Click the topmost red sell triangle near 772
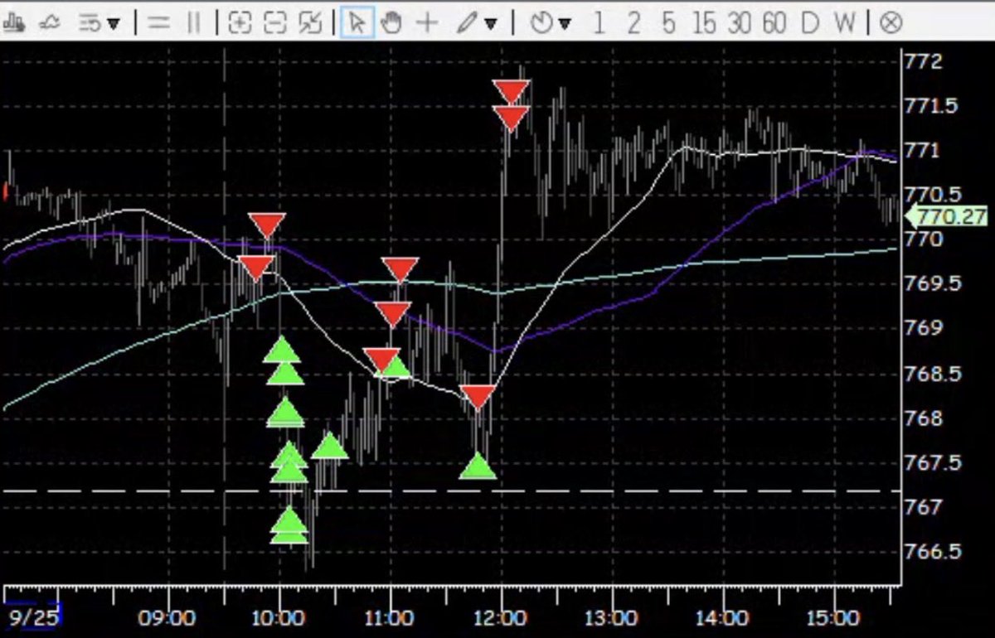The image size is (995, 638). coord(511,90)
